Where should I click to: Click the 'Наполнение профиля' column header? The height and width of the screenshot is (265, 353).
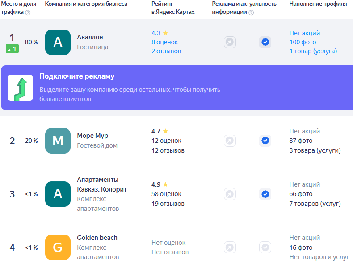pos(318,4)
